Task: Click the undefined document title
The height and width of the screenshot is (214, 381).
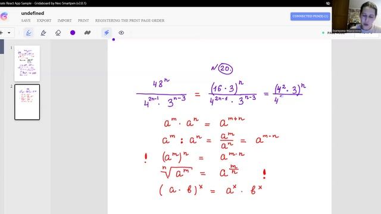Action: (33, 13)
